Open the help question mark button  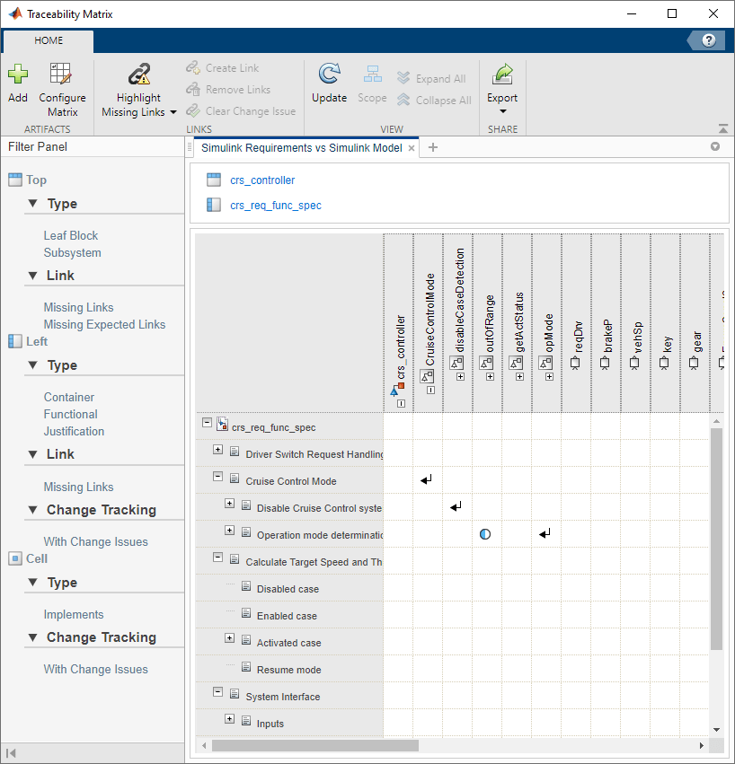click(709, 40)
